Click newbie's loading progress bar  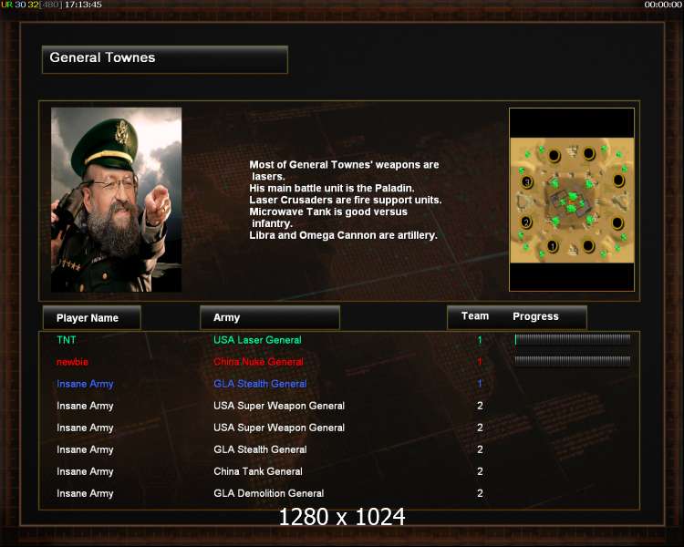[x=573, y=361]
